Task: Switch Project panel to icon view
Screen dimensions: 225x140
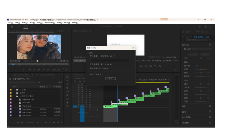Action: click(x=18, y=123)
